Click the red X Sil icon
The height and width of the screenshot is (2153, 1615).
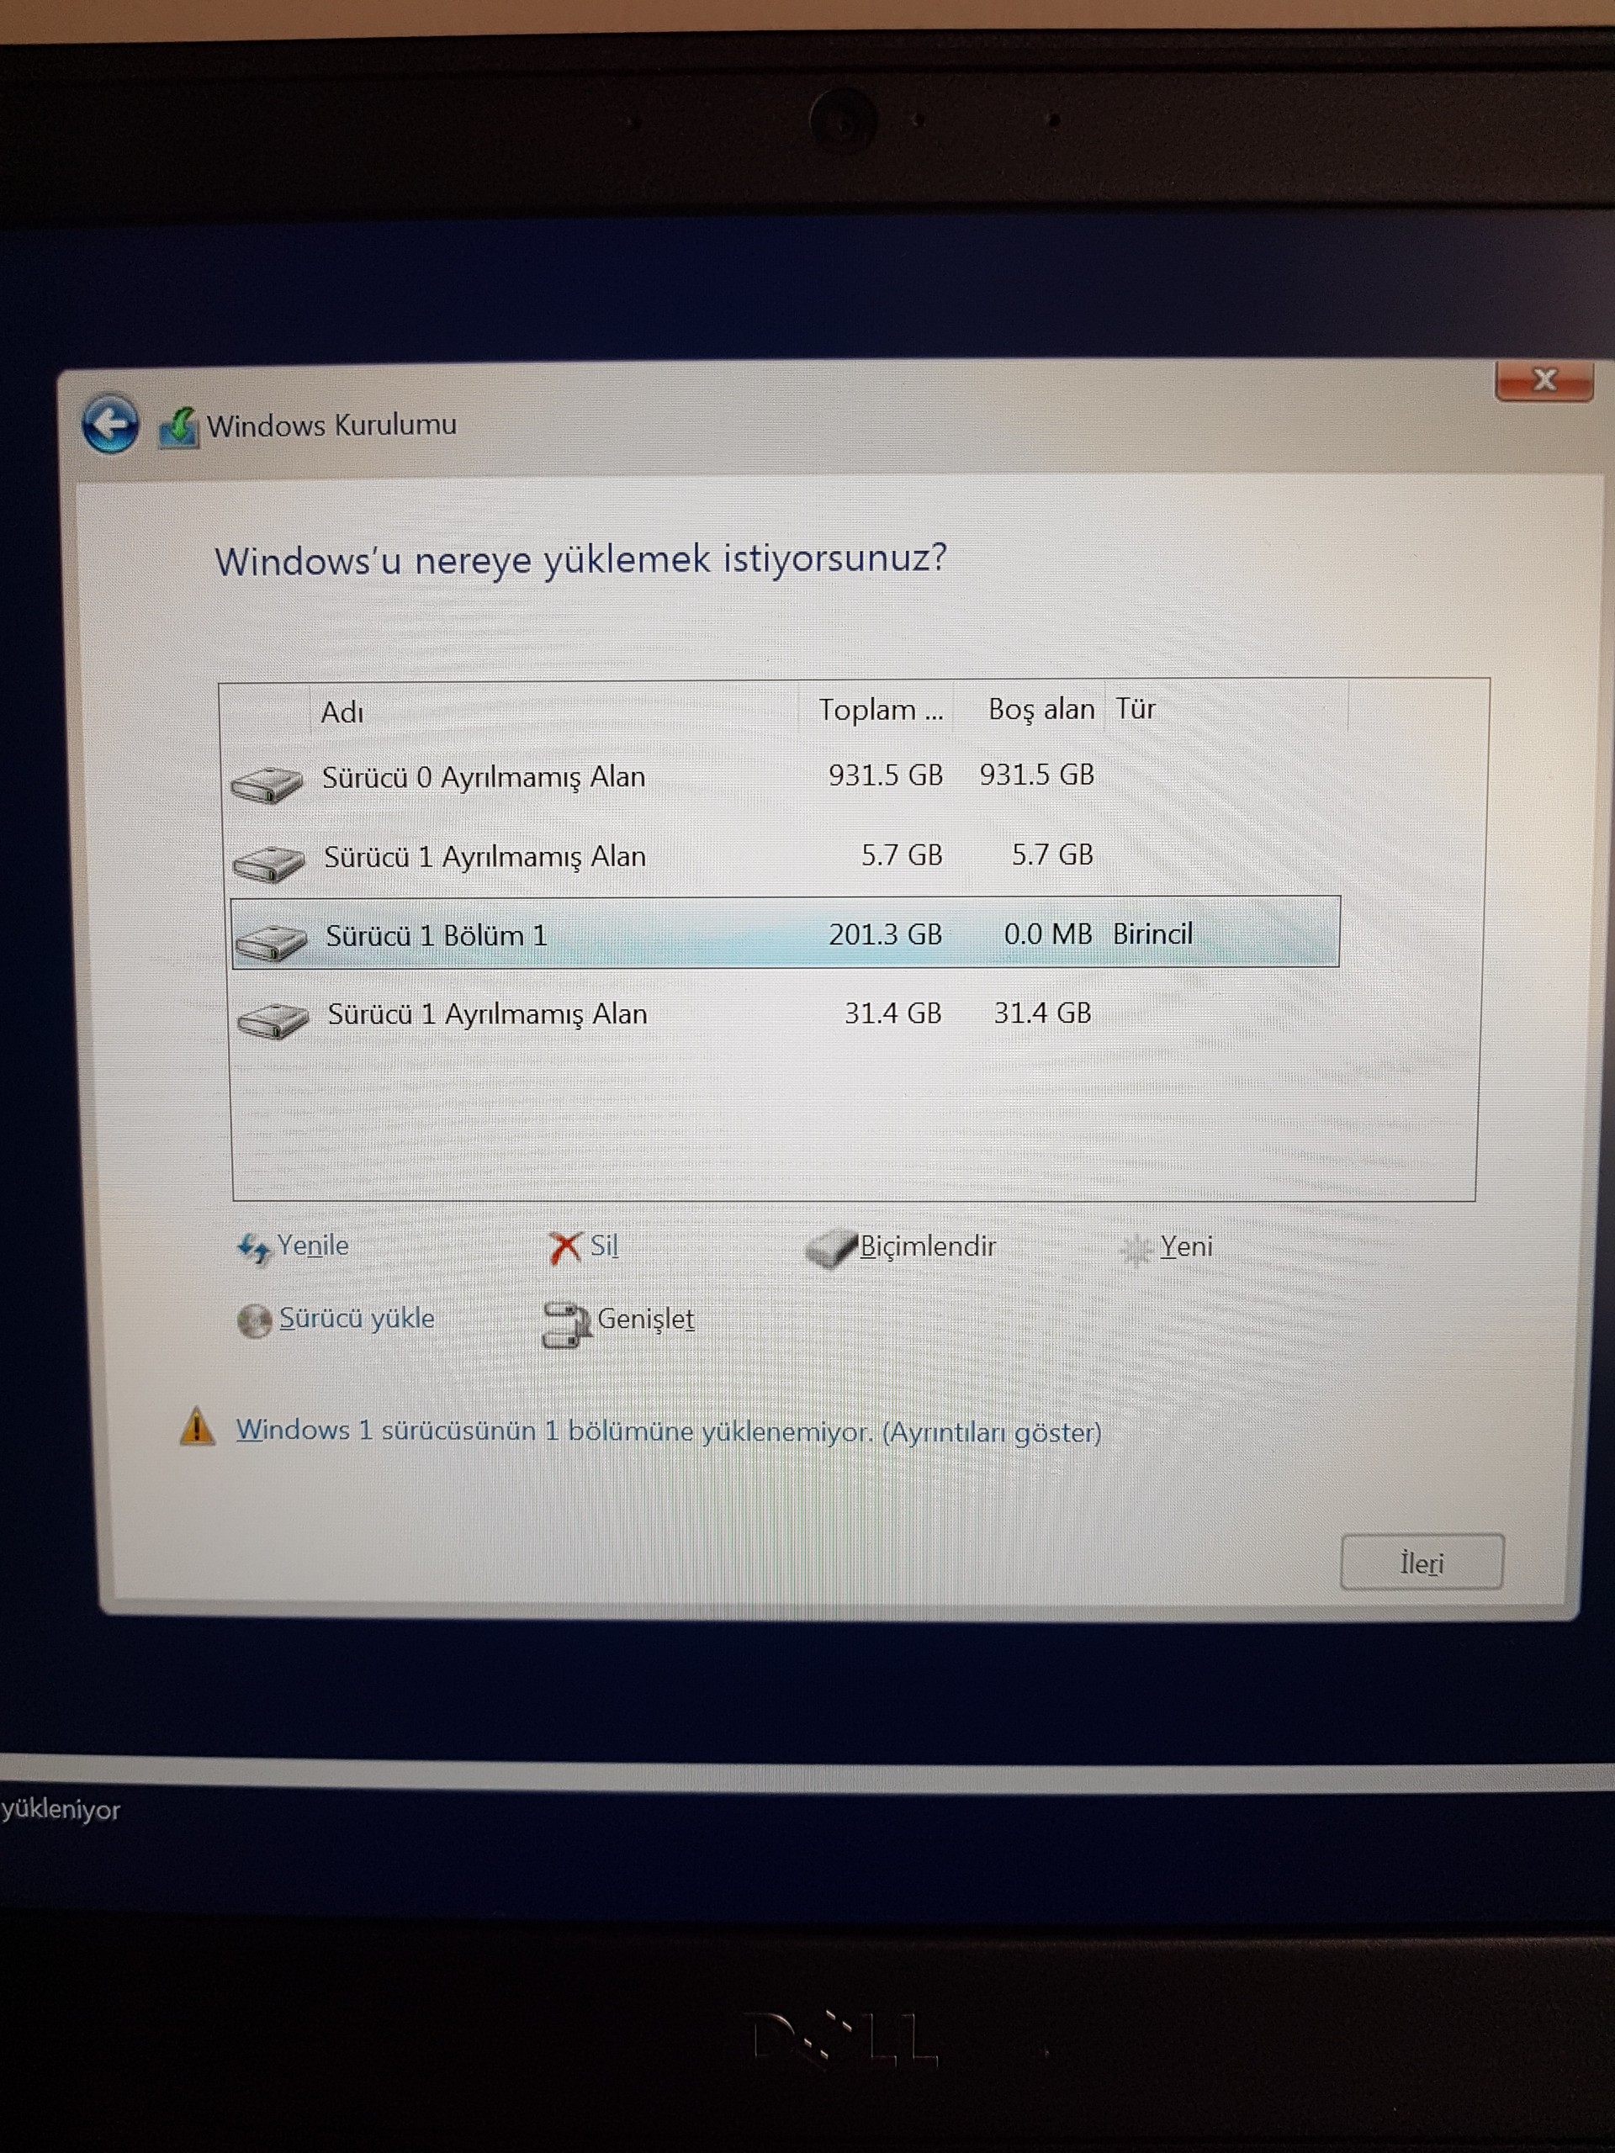click(564, 1247)
